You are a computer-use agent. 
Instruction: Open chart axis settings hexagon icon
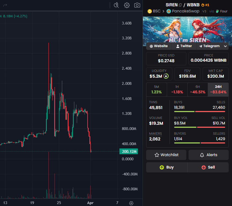point(131,203)
